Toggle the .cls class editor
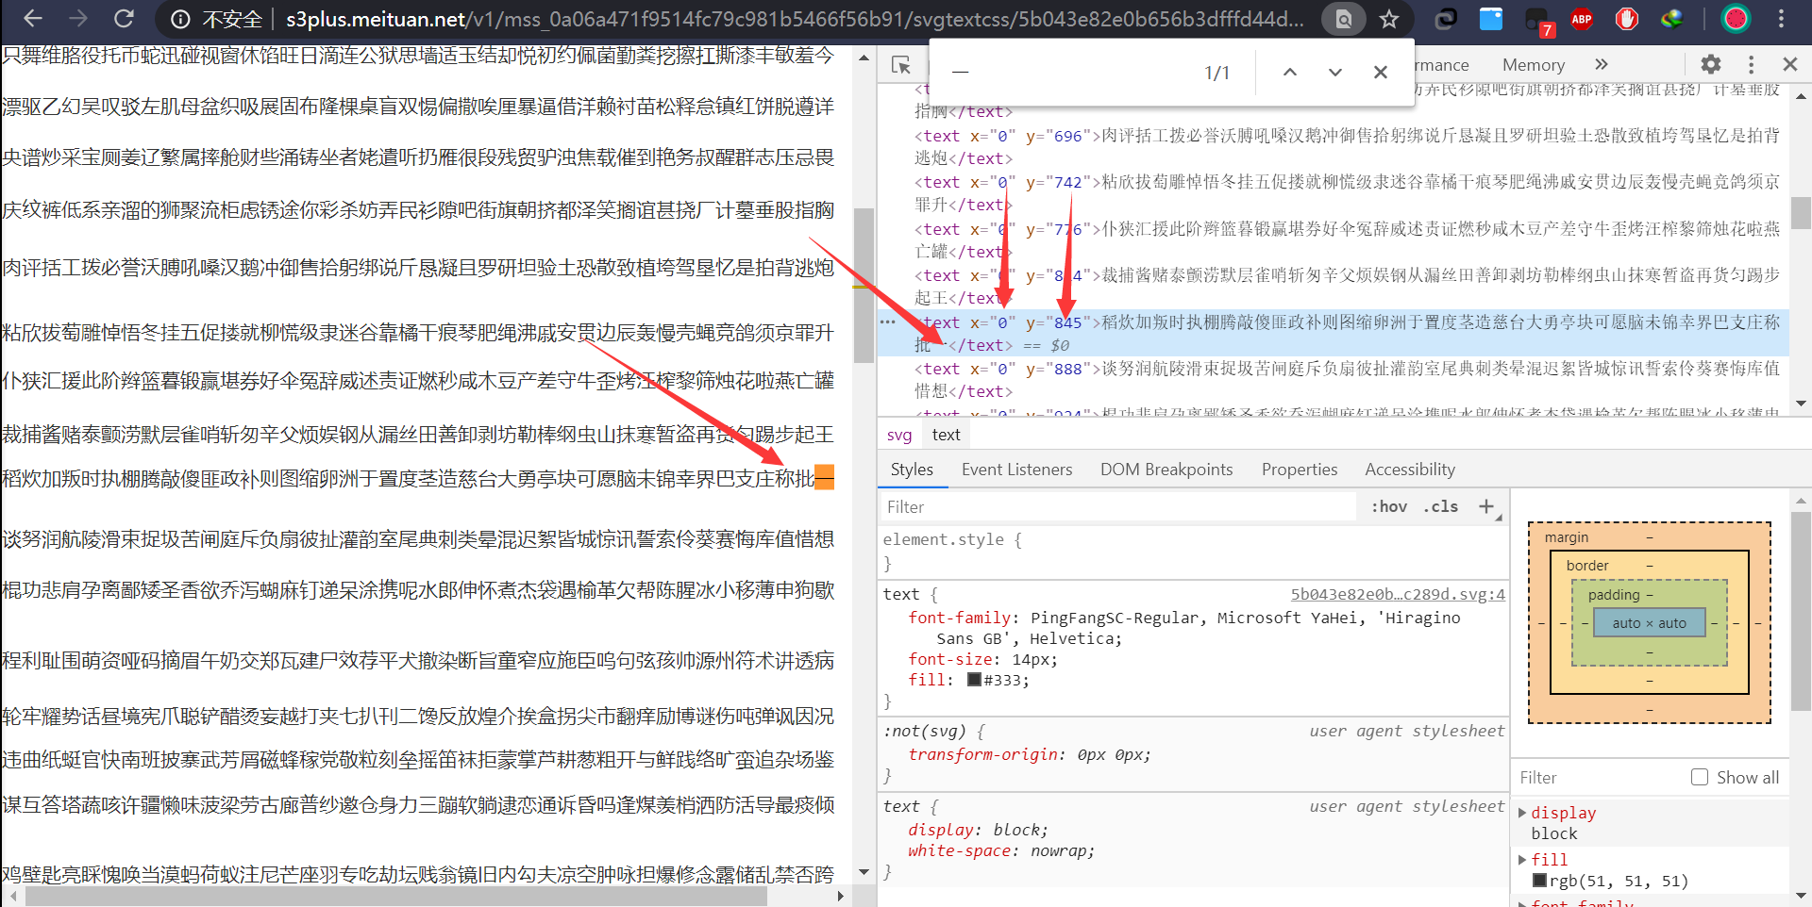The width and height of the screenshot is (1812, 907). [x=1441, y=506]
